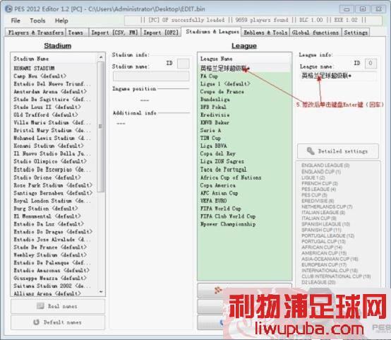
Task: Select Coupe de France league
Action: coord(245,91)
